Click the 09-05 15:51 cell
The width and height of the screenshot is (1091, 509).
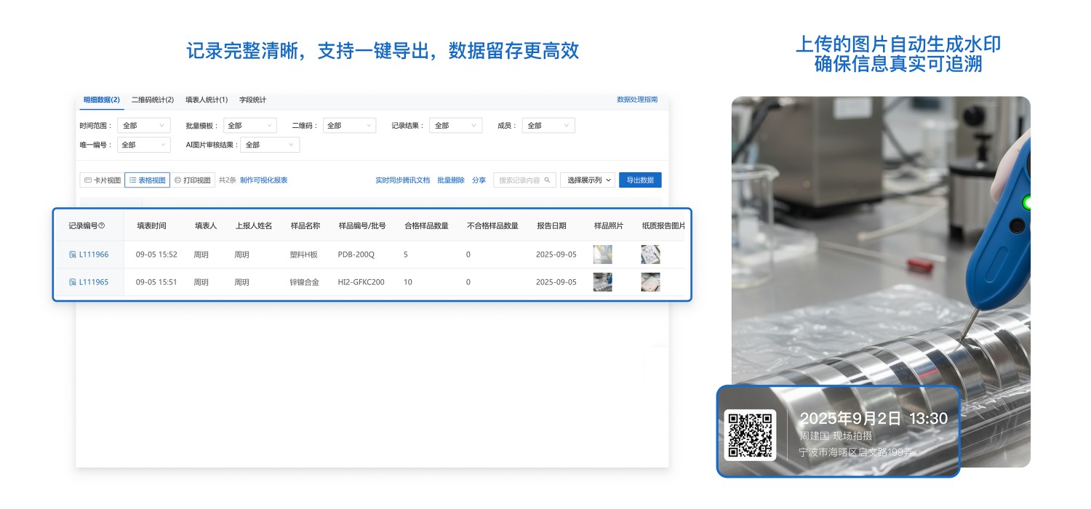[x=156, y=282]
